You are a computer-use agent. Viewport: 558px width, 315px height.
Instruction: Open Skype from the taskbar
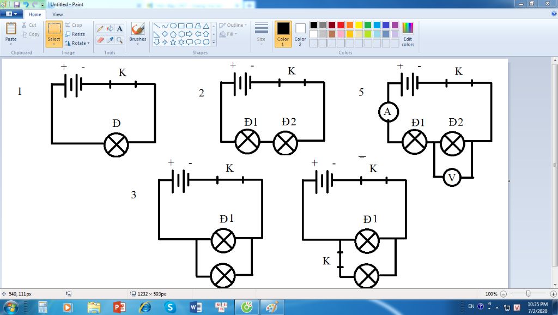pyautogui.click(x=170, y=307)
